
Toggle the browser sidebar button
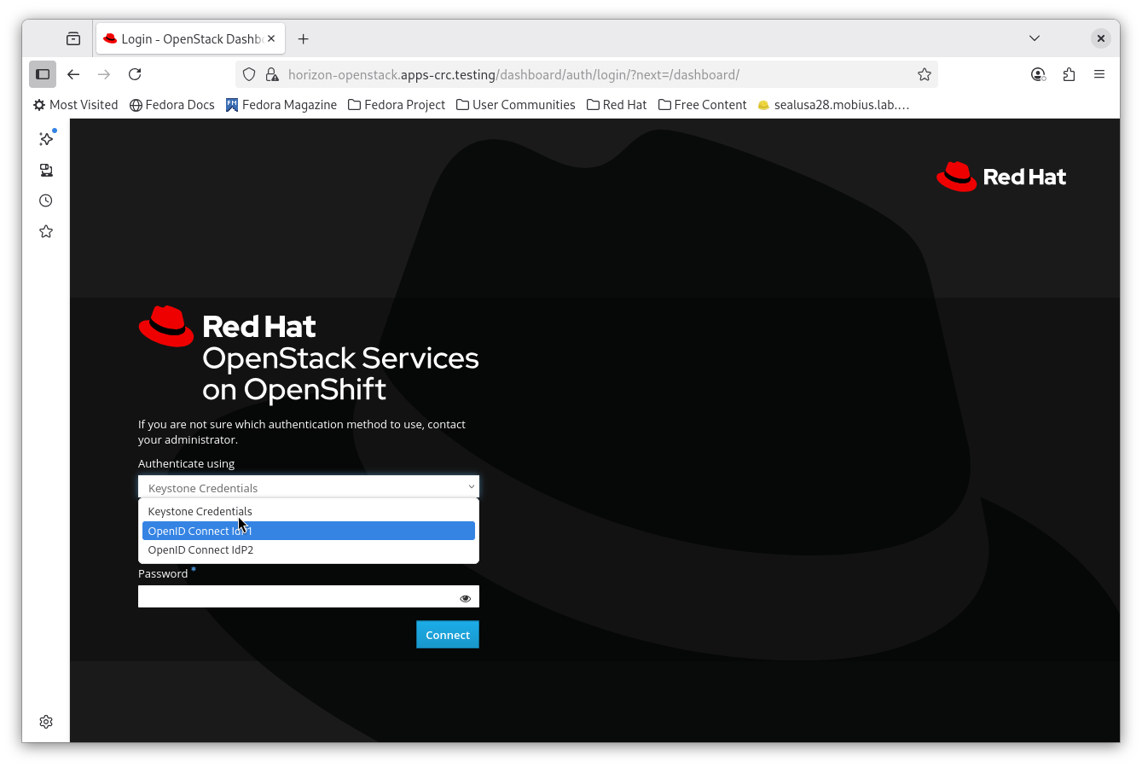coord(43,74)
